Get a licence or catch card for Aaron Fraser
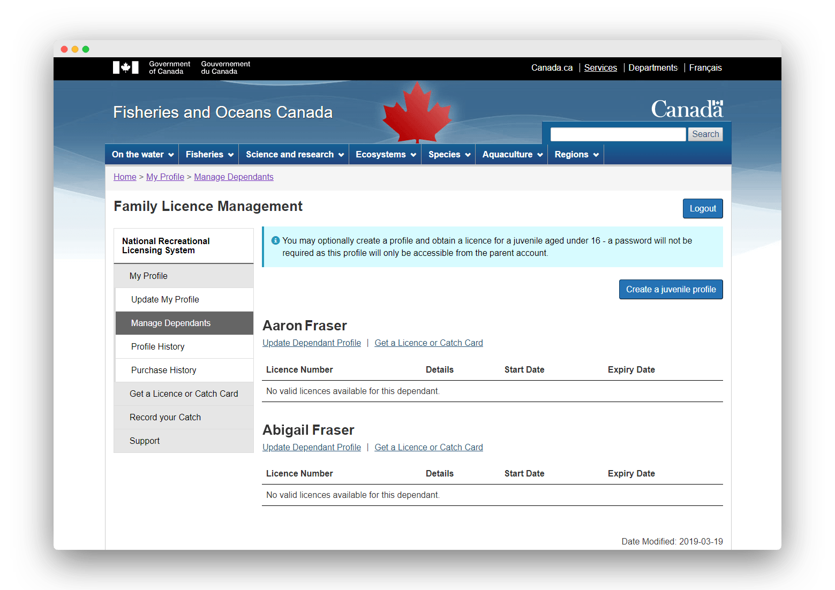Screen dimensions: 835x590 tap(428, 343)
